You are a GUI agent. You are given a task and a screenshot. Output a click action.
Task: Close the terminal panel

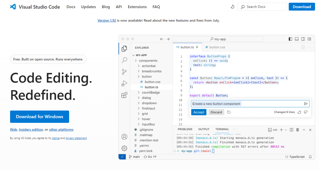[310, 130]
